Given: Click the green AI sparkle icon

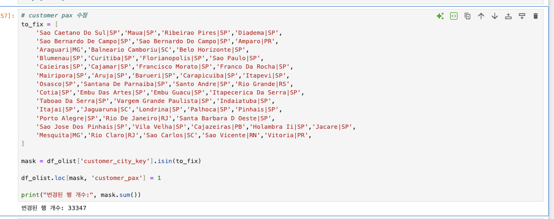Looking at the screenshot, I should [x=440, y=16].
